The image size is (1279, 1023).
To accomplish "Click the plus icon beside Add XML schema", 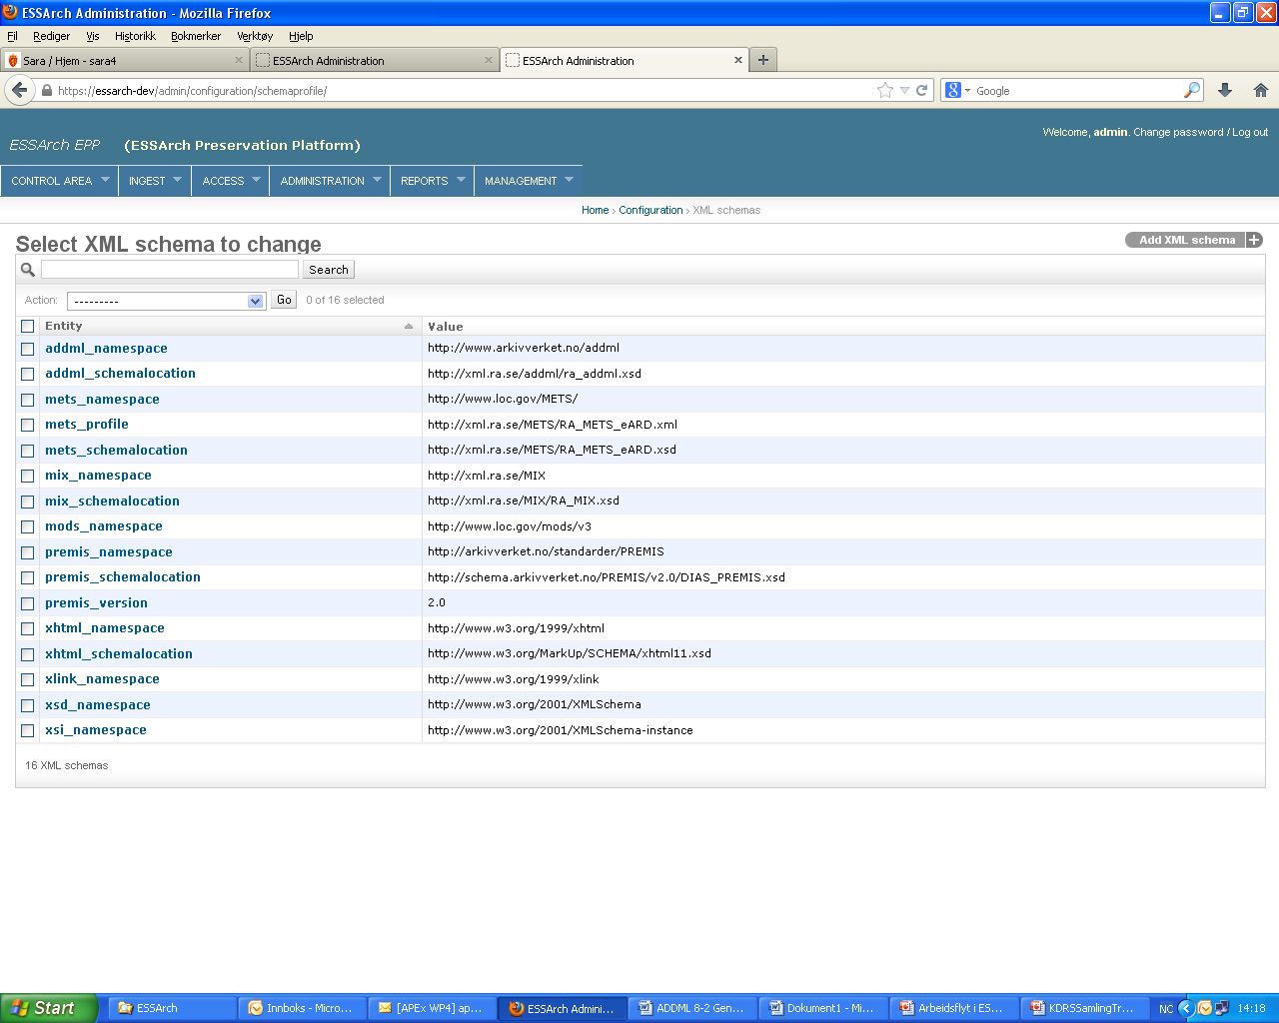I will (1254, 240).
